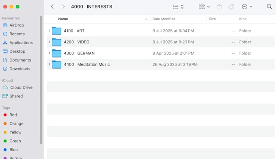Select the 4400 Meditation Music folder icon
Screen dimensions: 276x159
pos(56,65)
